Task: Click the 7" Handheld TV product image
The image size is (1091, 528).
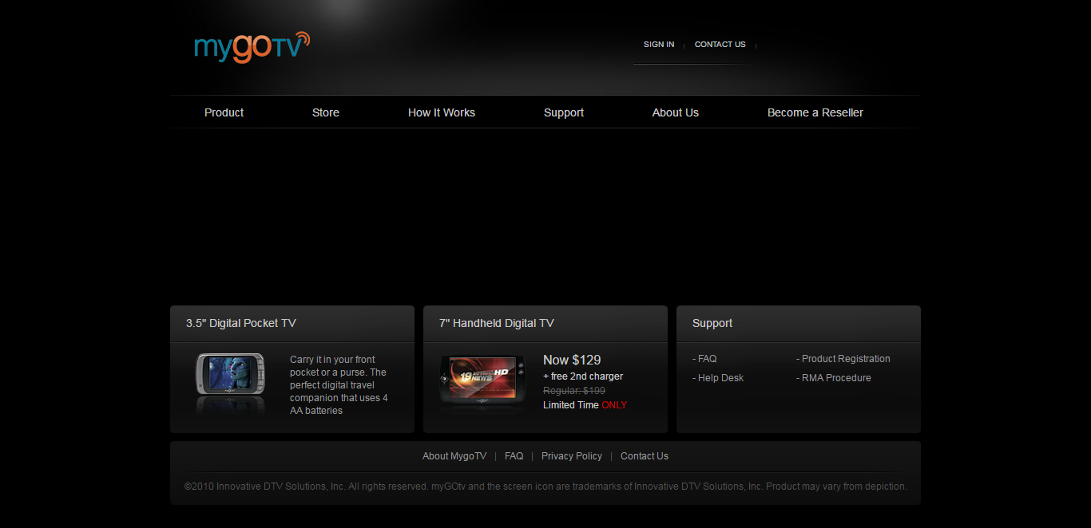Action: point(483,381)
